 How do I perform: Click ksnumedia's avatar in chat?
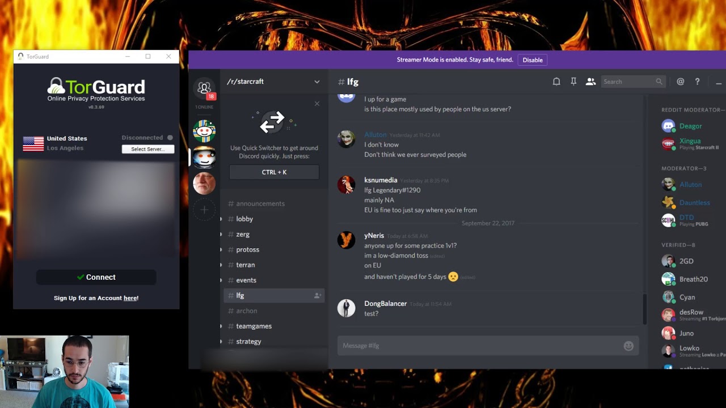(347, 184)
